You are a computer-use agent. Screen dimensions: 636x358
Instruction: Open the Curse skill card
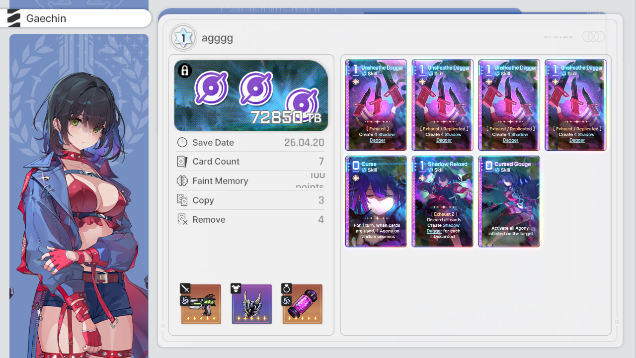[376, 201]
